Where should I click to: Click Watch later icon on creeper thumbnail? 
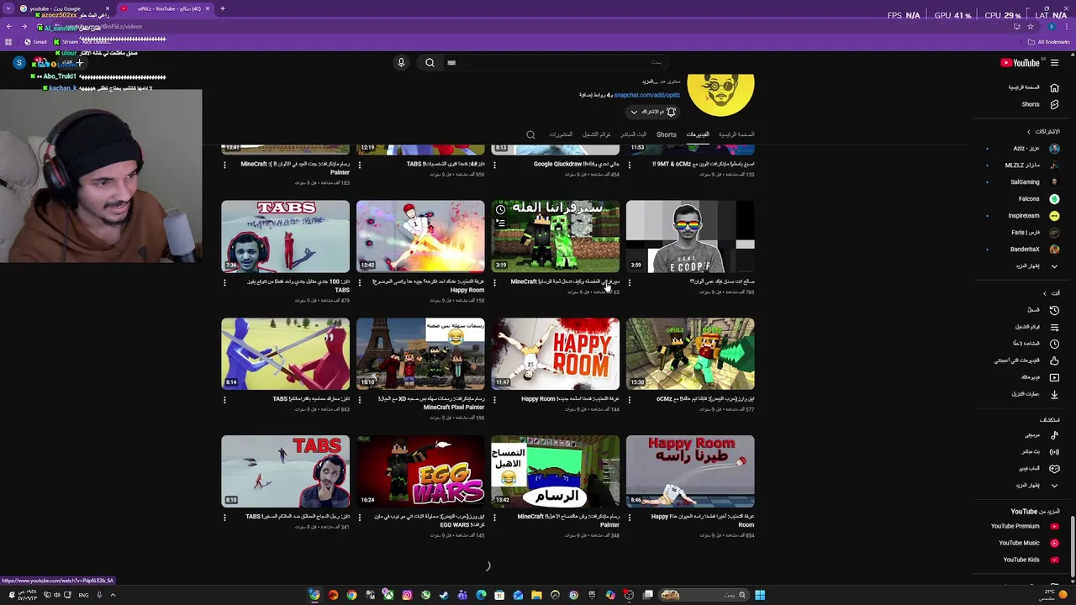tap(500, 209)
